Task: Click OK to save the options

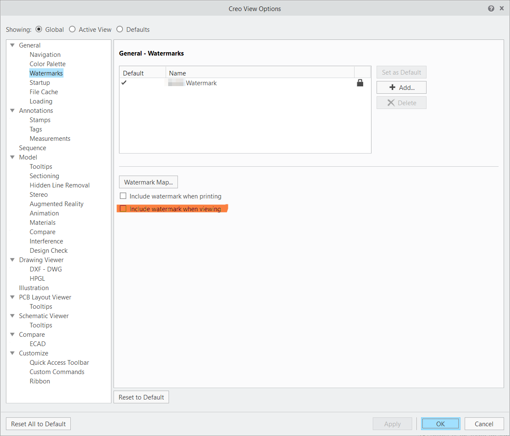Action: pos(441,423)
